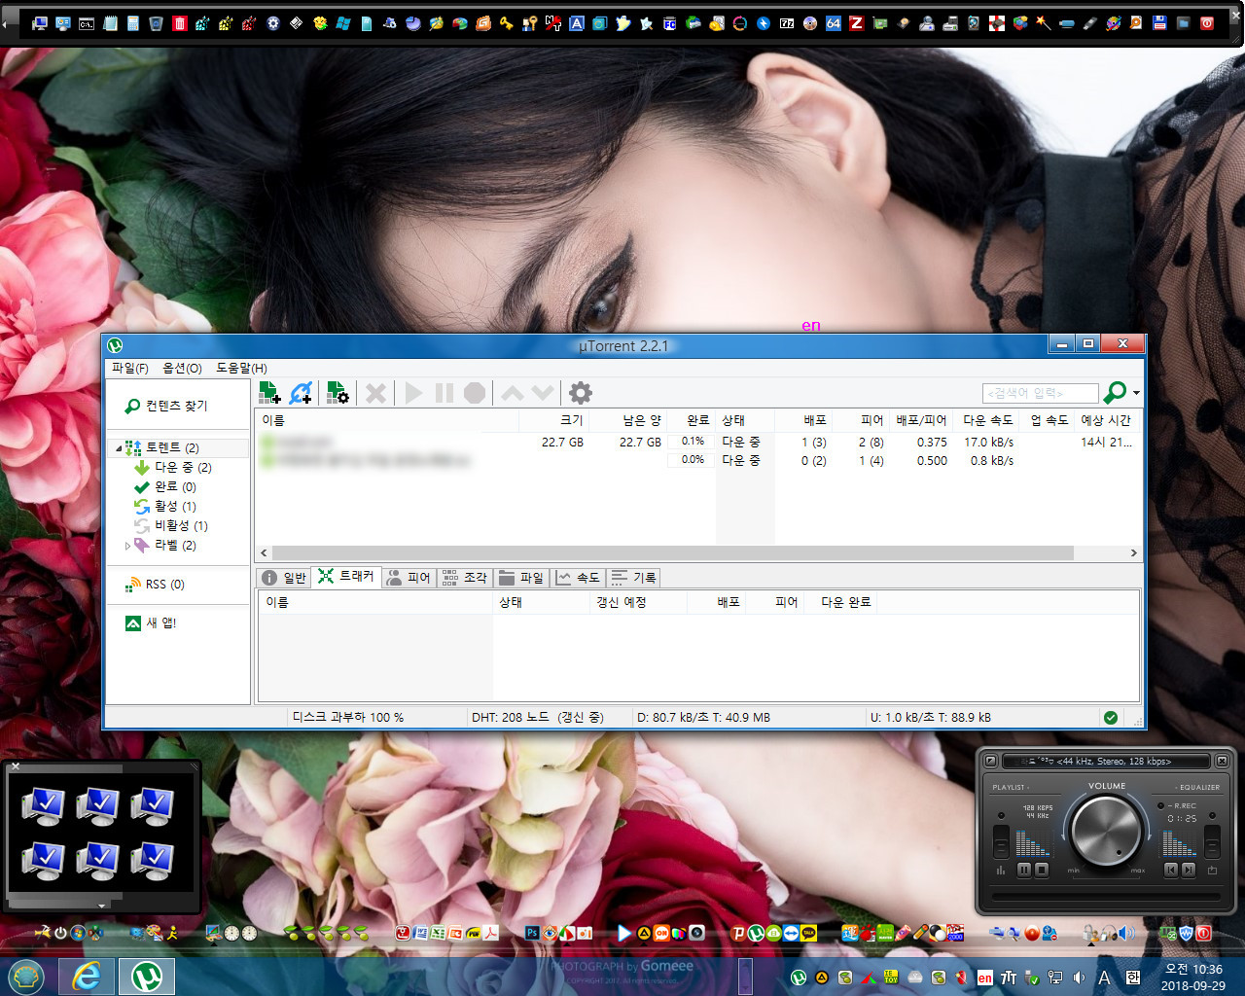The height and width of the screenshot is (996, 1245).
Task: Open EQUALIZER in the music player
Action: 1198,787
